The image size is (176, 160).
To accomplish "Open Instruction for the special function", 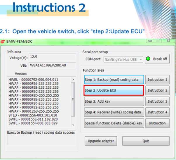I will pos(157,123).
